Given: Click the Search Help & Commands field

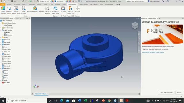Looking at the screenshot, I should [136, 1].
